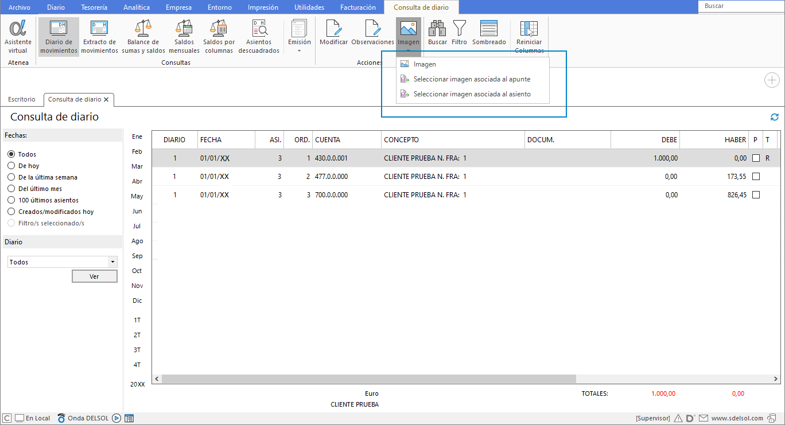Image resolution: width=785 pixels, height=425 pixels.
Task: Open the Analítica ribbon tab
Action: tap(137, 7)
